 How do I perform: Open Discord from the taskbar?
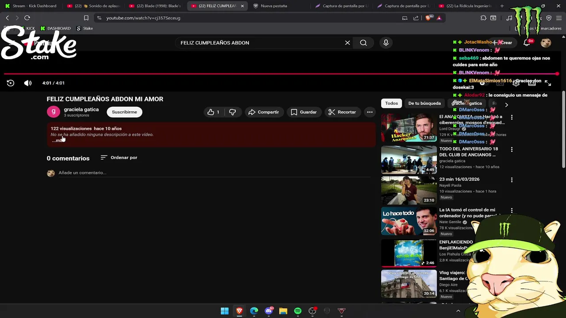pos(268,311)
